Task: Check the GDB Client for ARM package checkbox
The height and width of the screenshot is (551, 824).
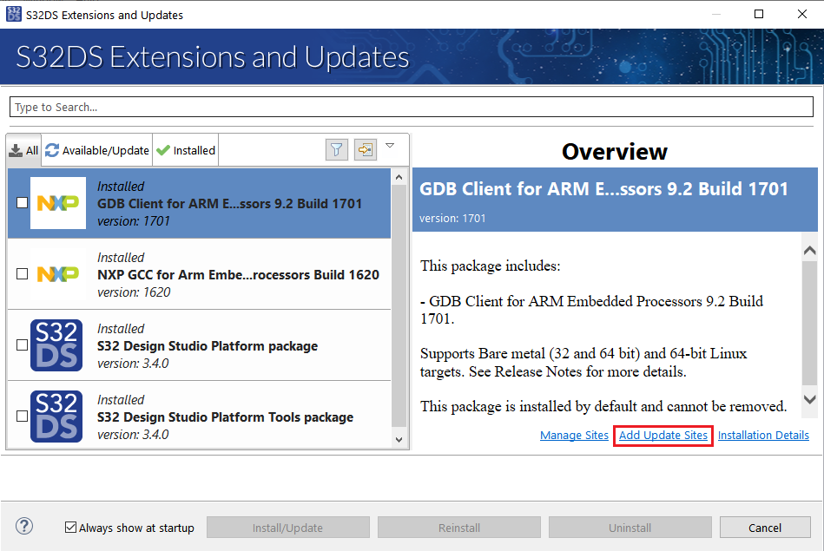Action: pyautogui.click(x=23, y=203)
